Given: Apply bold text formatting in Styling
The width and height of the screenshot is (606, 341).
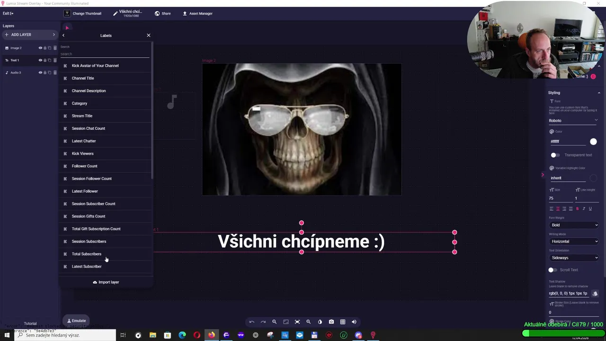Looking at the screenshot, I should (577, 209).
